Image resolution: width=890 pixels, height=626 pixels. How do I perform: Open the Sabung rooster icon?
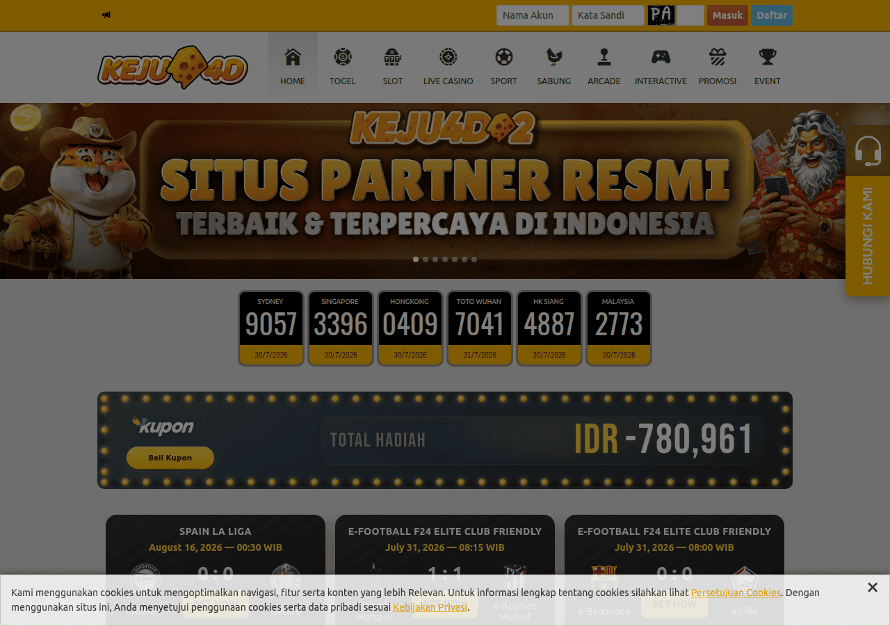554,57
